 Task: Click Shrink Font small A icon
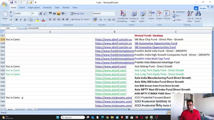[x=45, y=13]
